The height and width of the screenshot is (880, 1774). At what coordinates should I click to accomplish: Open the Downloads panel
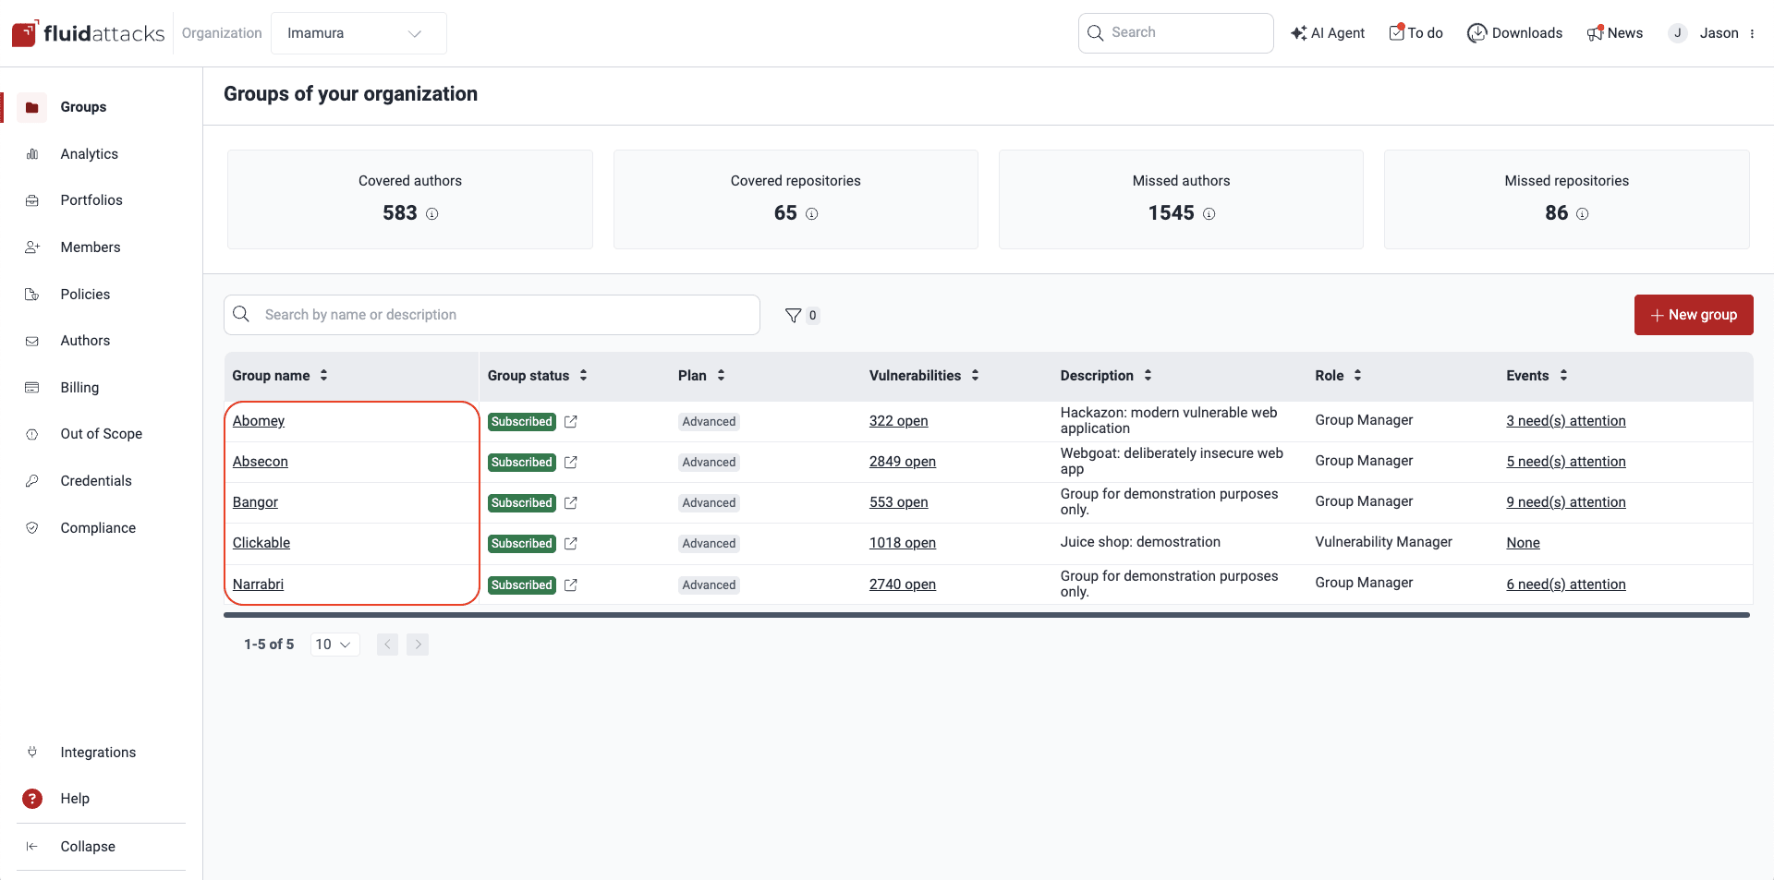click(x=1514, y=33)
